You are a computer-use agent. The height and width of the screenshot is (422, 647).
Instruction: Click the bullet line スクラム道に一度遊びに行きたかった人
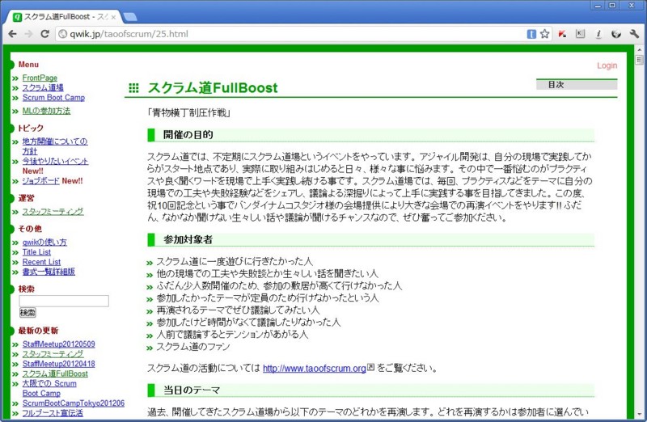click(x=235, y=262)
